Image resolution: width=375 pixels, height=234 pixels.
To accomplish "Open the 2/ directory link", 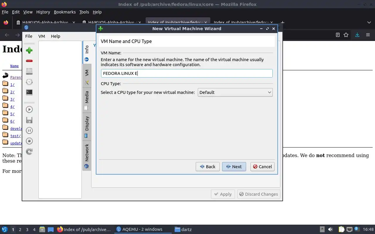I will click(12, 92).
